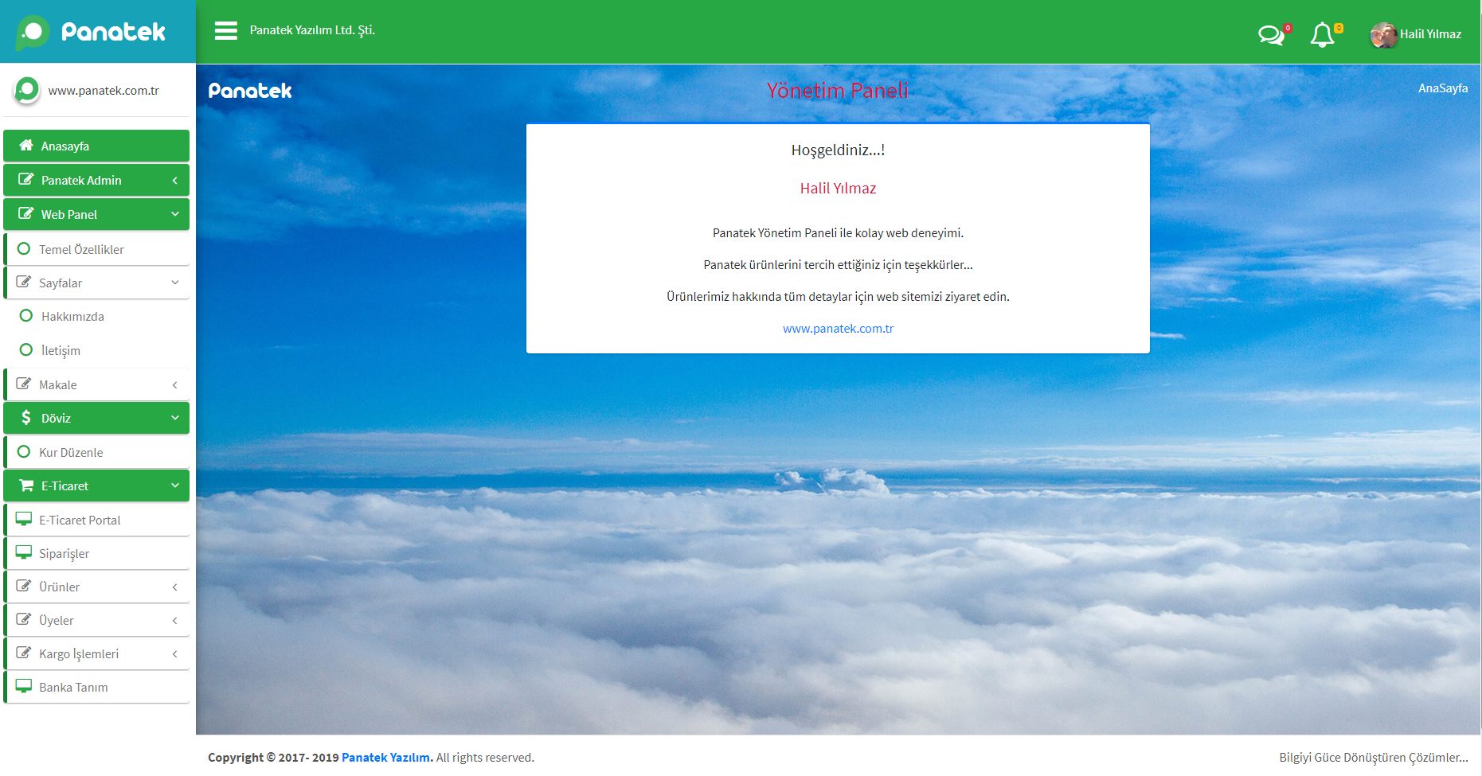This screenshot has width=1482, height=776.
Task: Go to Anasayfa in the sidebar
Action: click(96, 146)
